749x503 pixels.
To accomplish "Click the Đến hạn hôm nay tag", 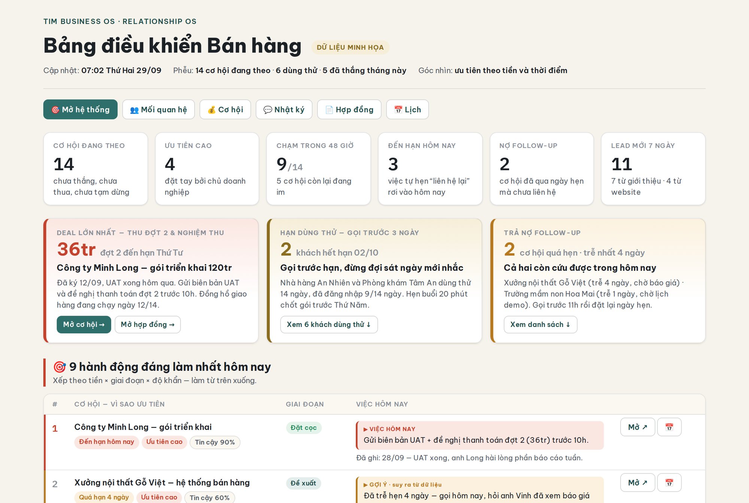I will click(107, 442).
